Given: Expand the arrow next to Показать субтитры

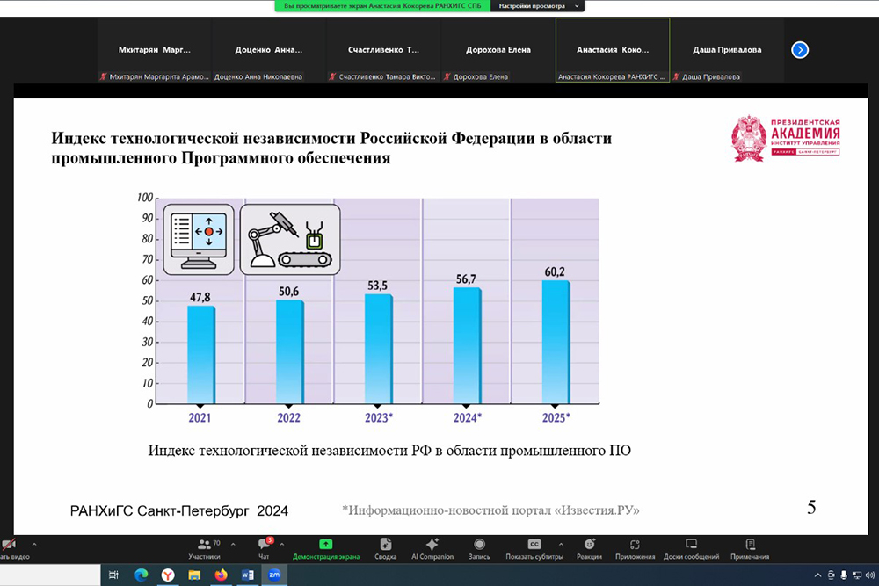Looking at the screenshot, I should click(561, 544).
